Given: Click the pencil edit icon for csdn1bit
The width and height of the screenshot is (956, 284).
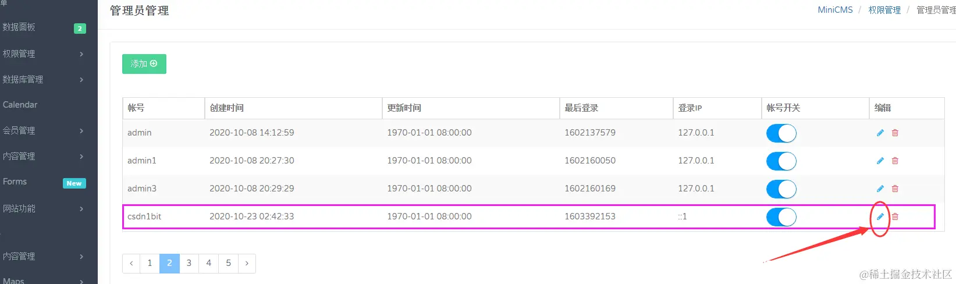Looking at the screenshot, I should pyautogui.click(x=880, y=216).
